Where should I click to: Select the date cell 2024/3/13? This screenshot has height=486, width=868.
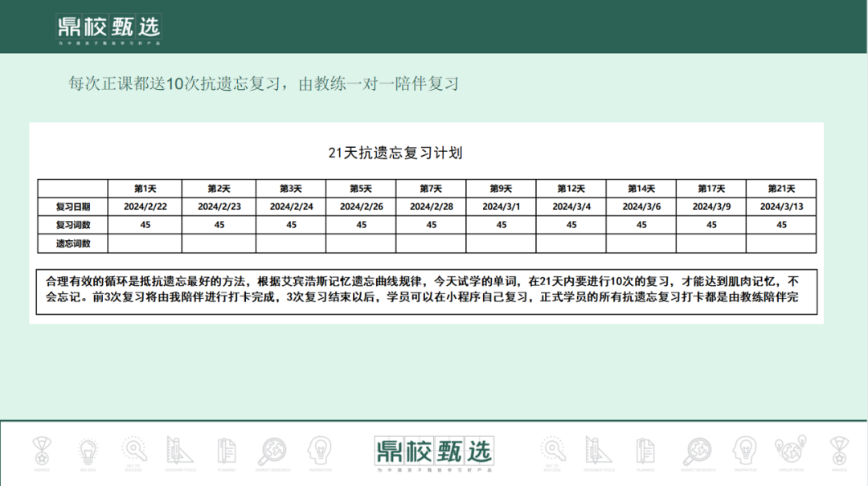point(780,206)
